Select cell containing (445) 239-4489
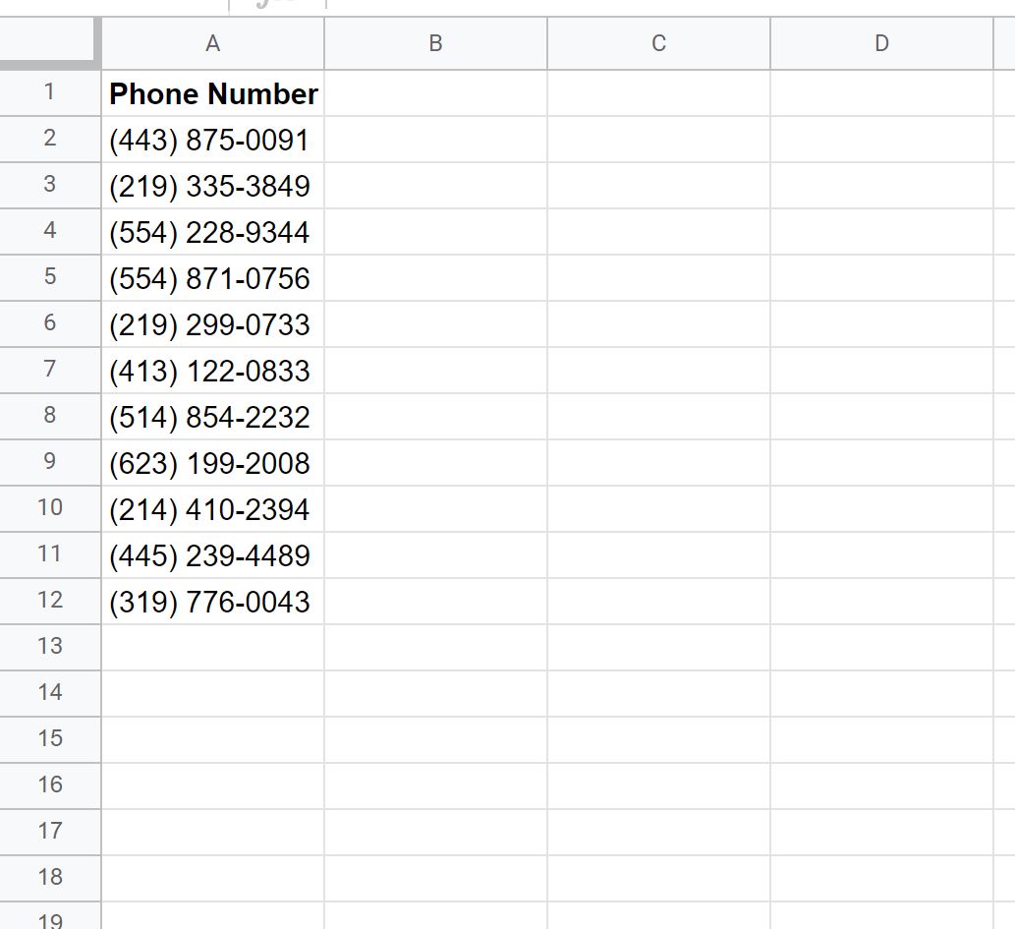Viewport: 1015px width, 929px height. click(x=213, y=555)
